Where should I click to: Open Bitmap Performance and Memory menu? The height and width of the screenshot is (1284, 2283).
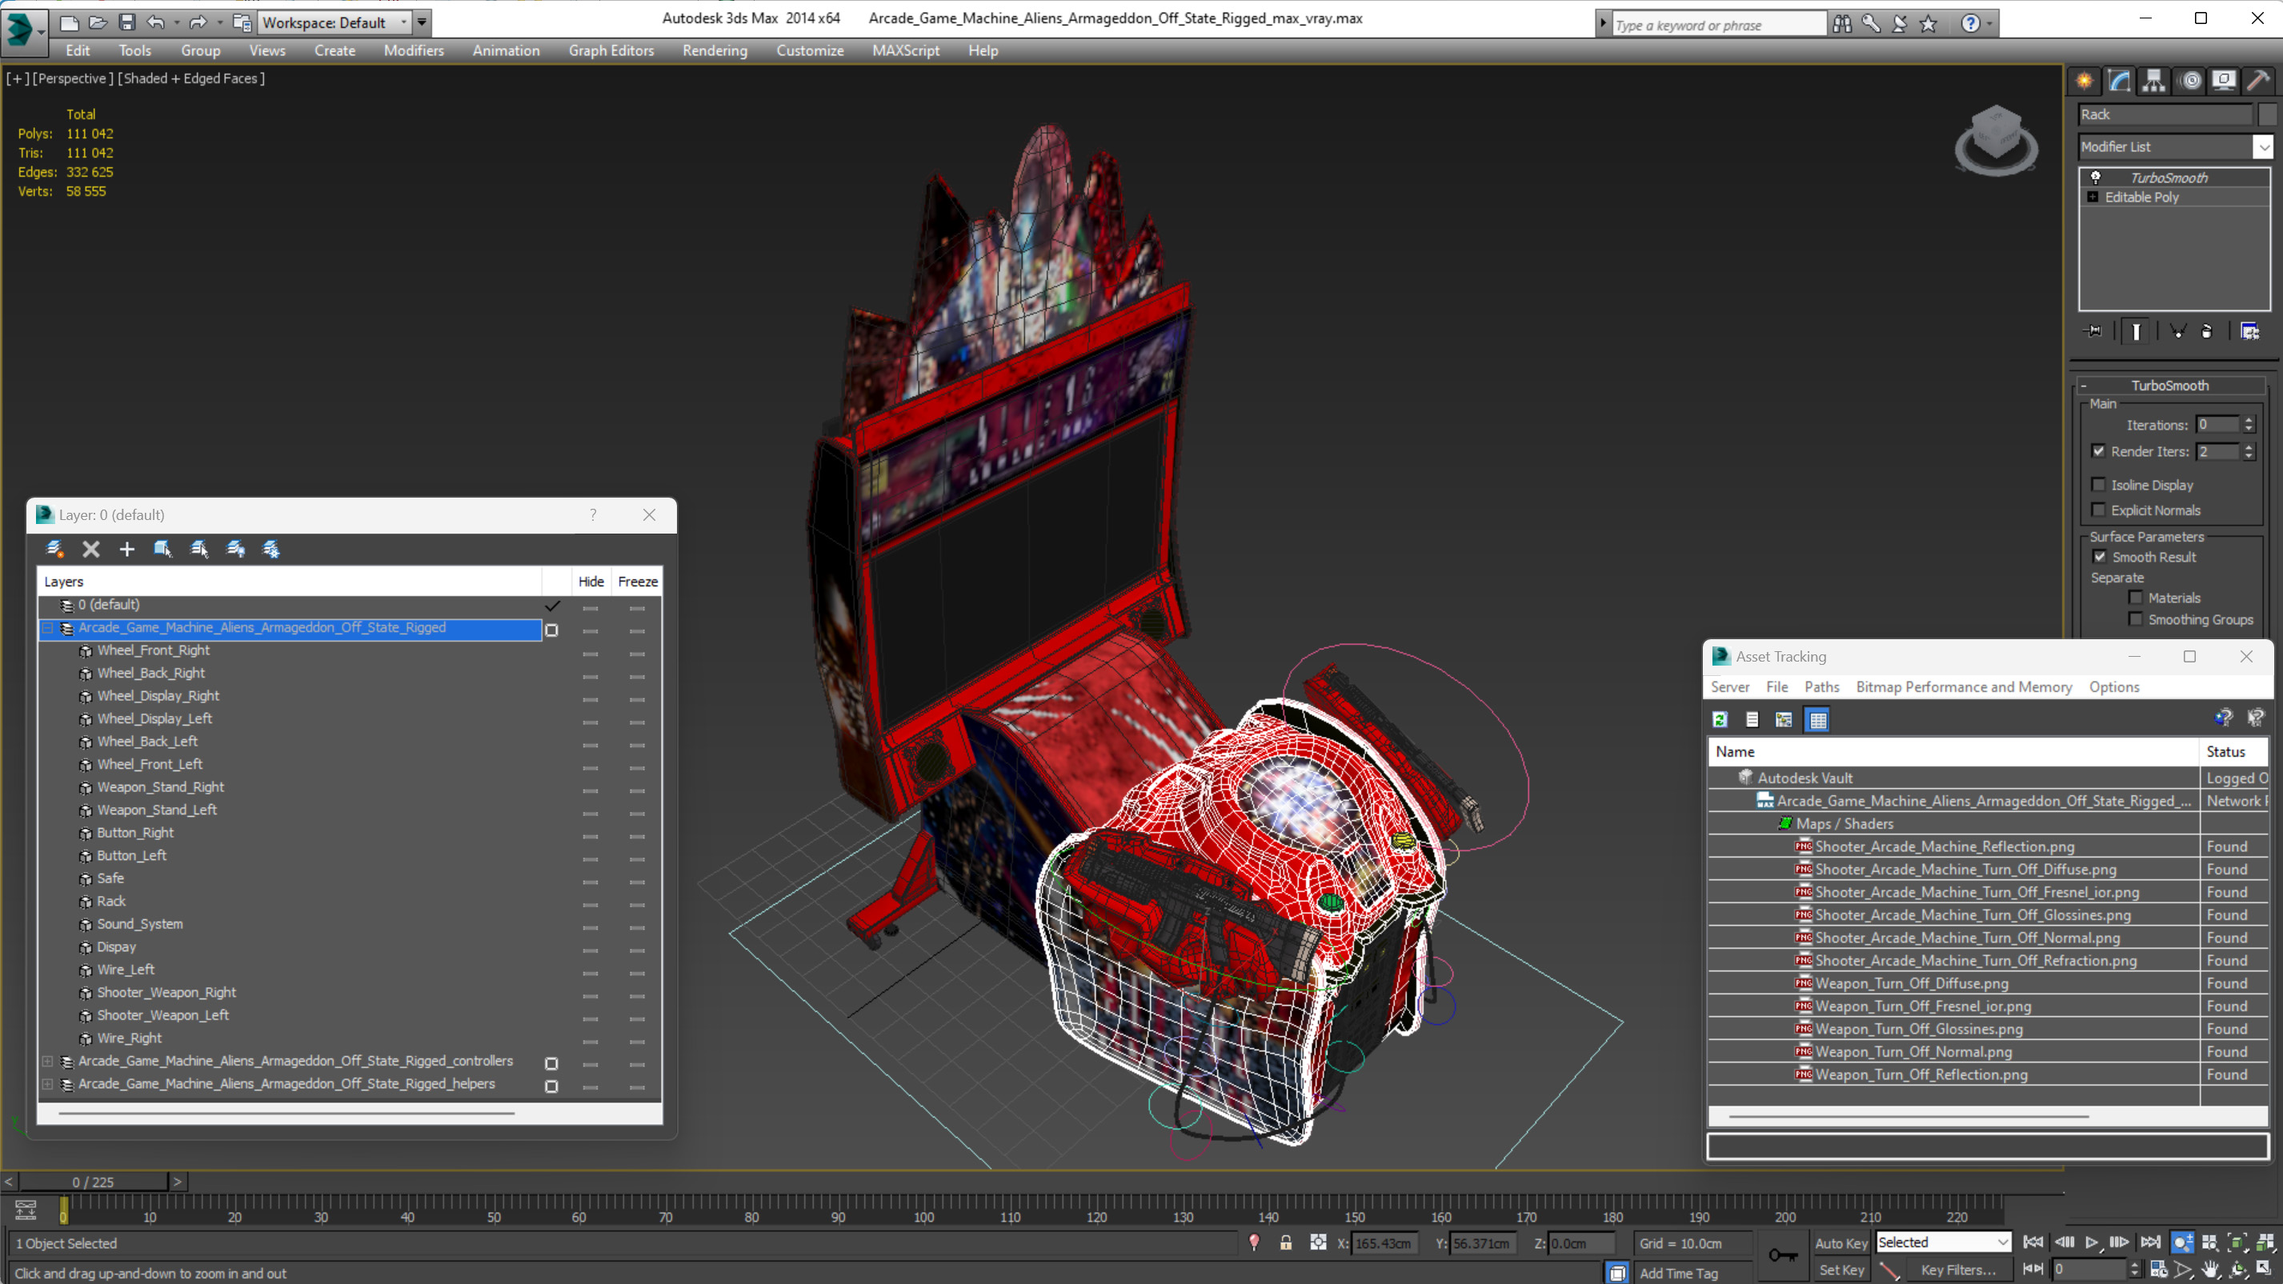[x=1963, y=686]
